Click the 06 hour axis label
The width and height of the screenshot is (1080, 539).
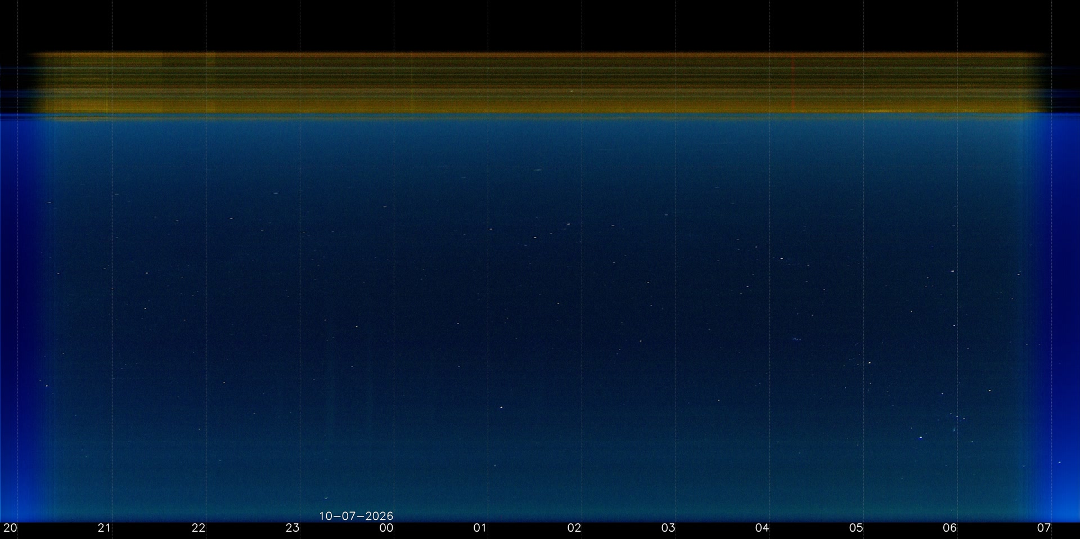[x=949, y=528]
